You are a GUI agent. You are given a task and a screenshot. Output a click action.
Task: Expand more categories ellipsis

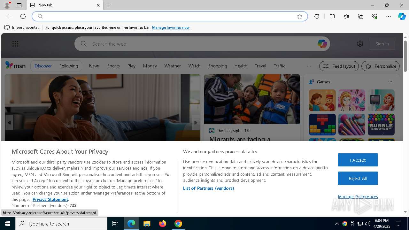309,66
